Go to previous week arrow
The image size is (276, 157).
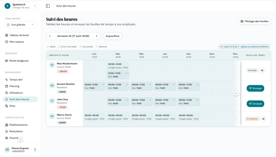click(50, 36)
